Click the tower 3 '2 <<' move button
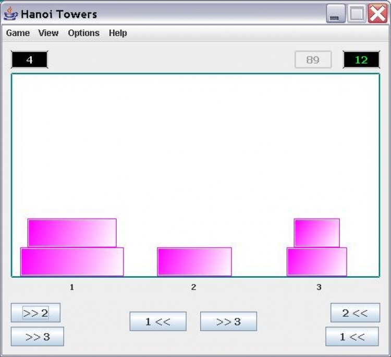Image resolution: width=391 pixels, height=357 pixels. (x=355, y=313)
